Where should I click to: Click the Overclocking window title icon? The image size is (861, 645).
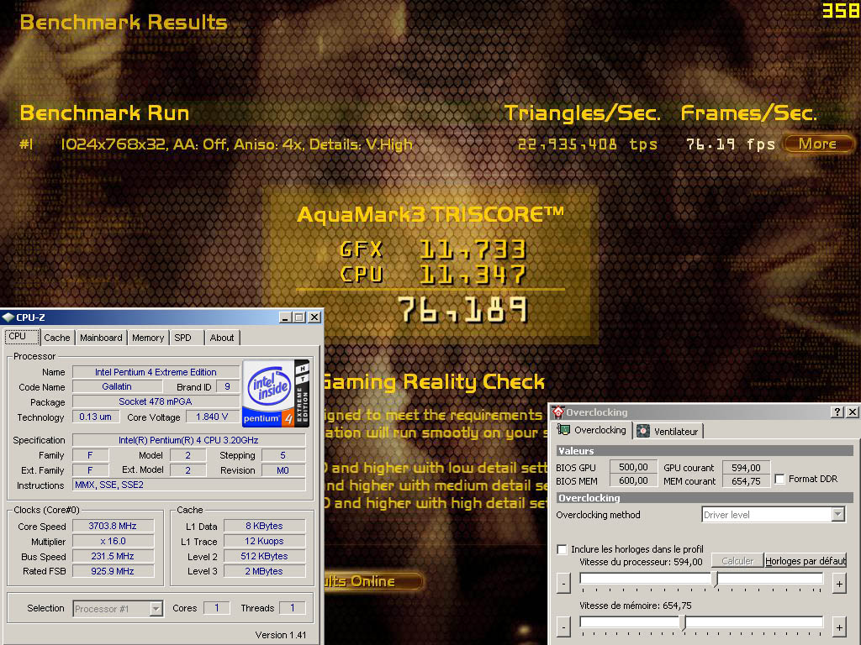click(x=558, y=412)
